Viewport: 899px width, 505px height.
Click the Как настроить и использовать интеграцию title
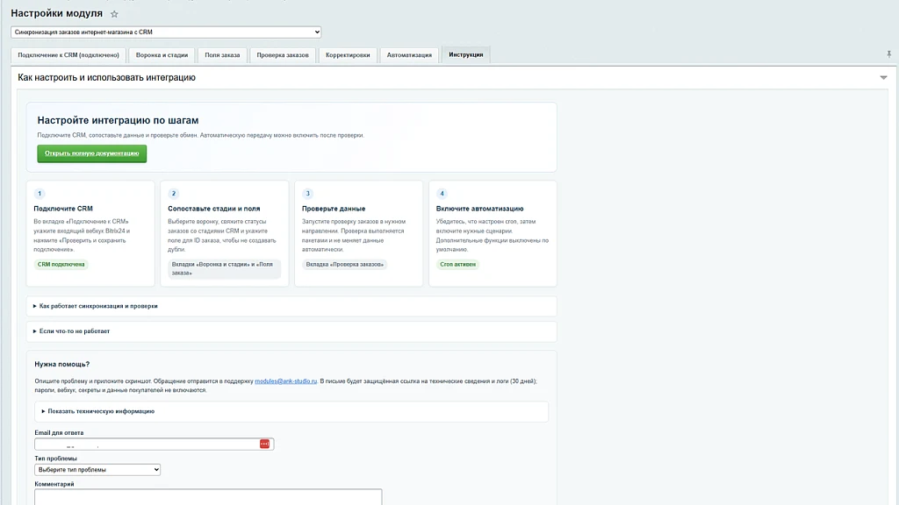(x=106, y=77)
